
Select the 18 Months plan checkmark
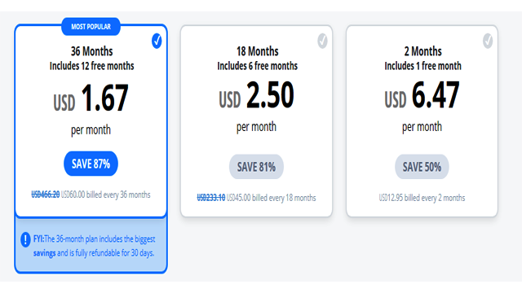pos(322,41)
